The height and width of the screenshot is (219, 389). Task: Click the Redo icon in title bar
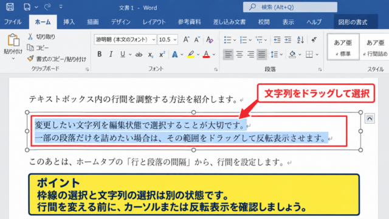pos(47,7)
